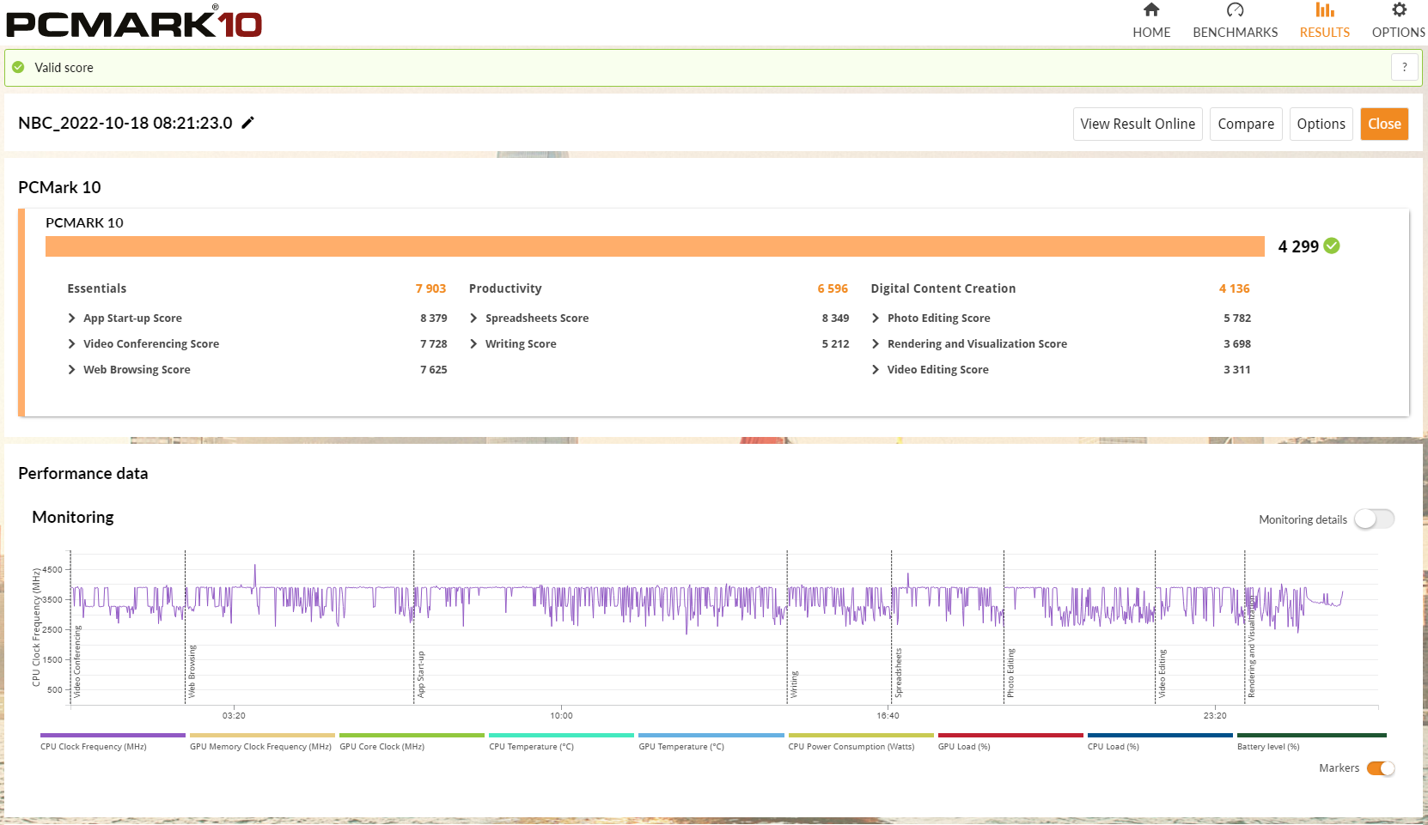Screen dimensions: 1428x825
Task: Click the Video Editing chart marker
Action: click(1162, 673)
